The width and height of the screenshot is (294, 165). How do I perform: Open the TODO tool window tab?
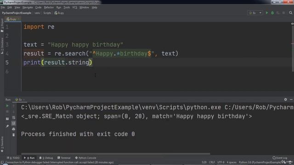(x=13, y=158)
